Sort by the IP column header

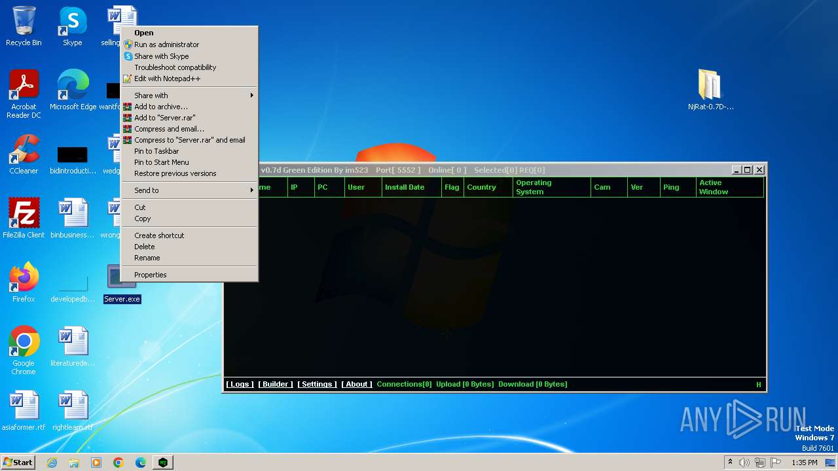pyautogui.click(x=301, y=187)
